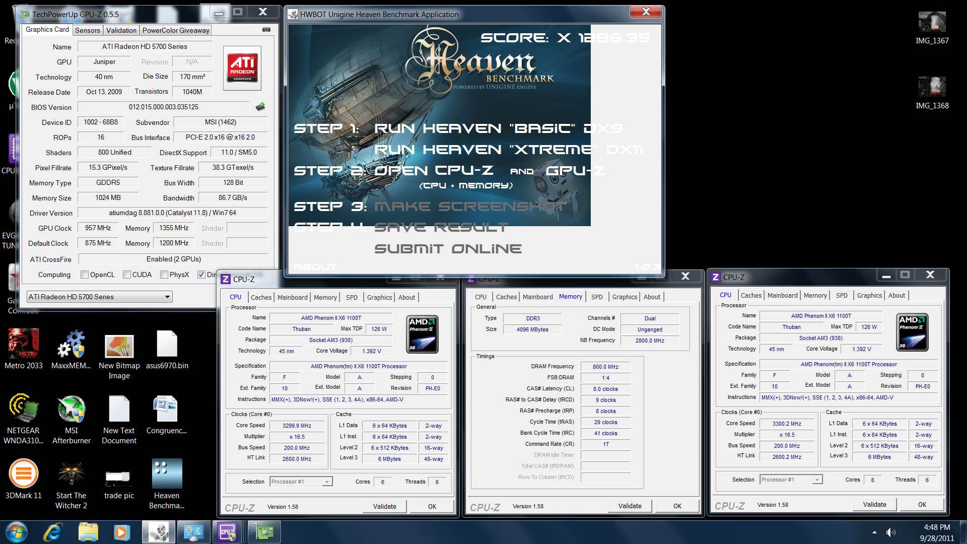This screenshot has height=544, width=967.
Task: Launch Internet Explorer from taskbar
Action: click(52, 532)
